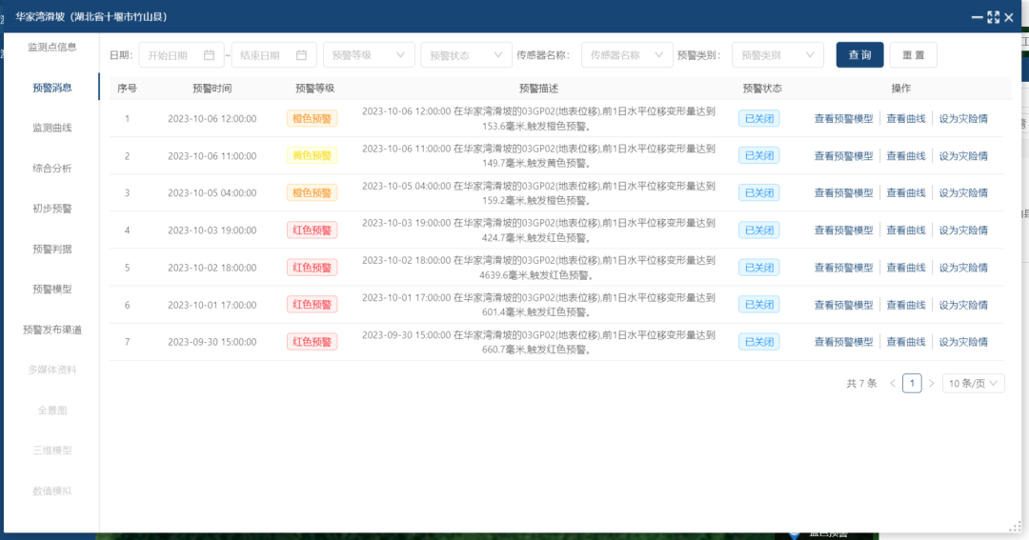This screenshot has width=1029, height=540.
Task: Click the time 2023-10-05 04:00:00 cell
Action: click(212, 193)
